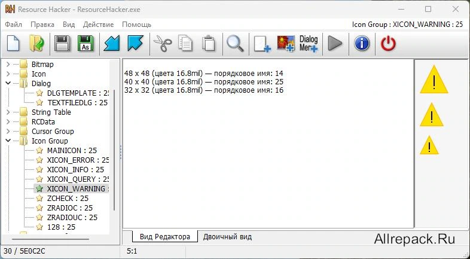Minimize the Resource Hacker window

401,10
